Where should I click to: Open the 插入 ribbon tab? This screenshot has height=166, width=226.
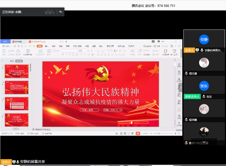click(x=47, y=46)
